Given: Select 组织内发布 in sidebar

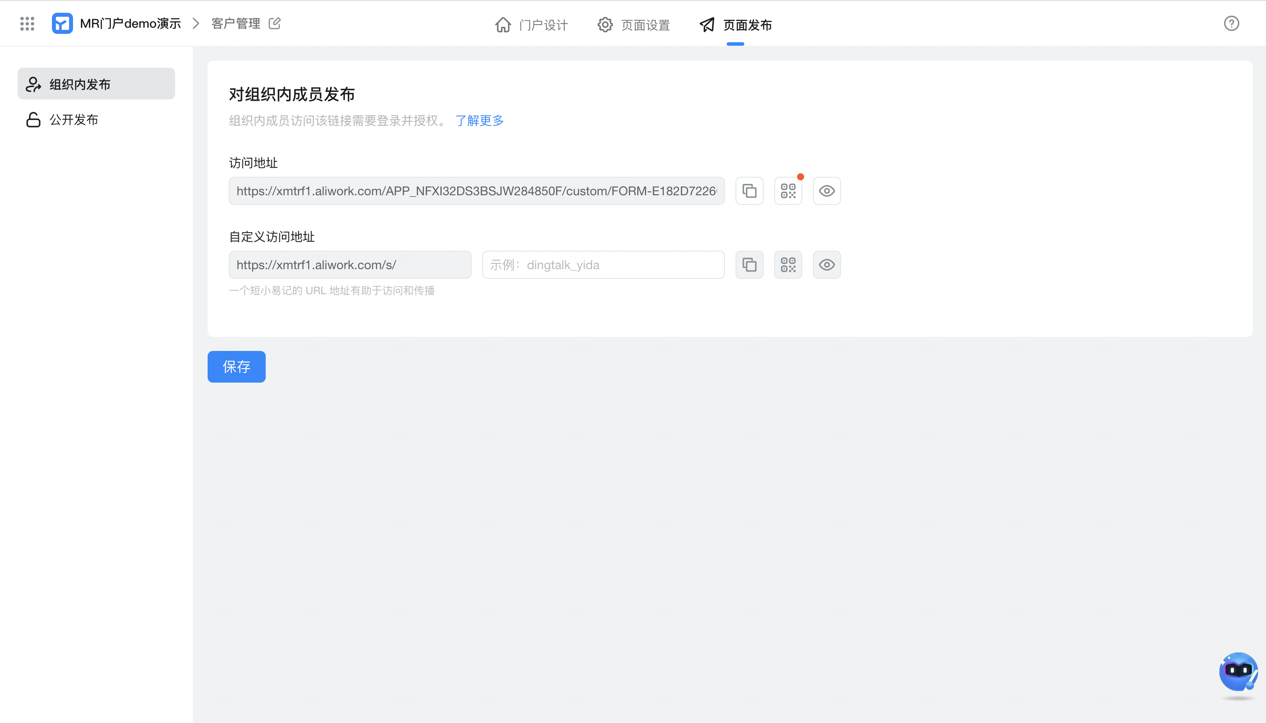Looking at the screenshot, I should pyautogui.click(x=96, y=84).
